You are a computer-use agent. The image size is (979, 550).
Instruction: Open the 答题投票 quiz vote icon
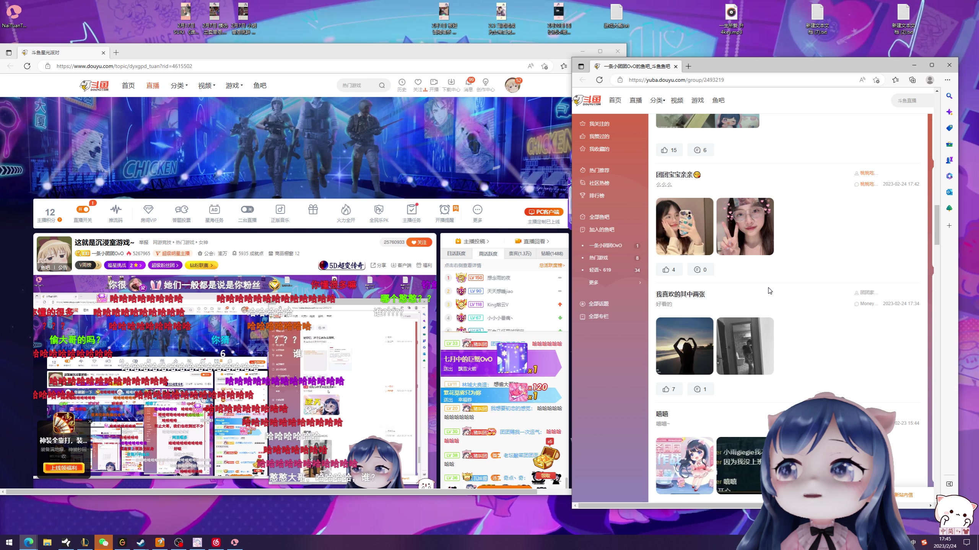coord(181,209)
